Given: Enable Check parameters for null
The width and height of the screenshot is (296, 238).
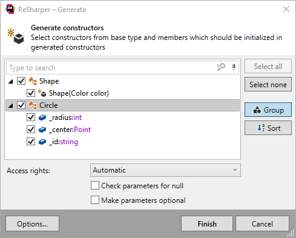Looking at the screenshot, I should coord(95,185).
